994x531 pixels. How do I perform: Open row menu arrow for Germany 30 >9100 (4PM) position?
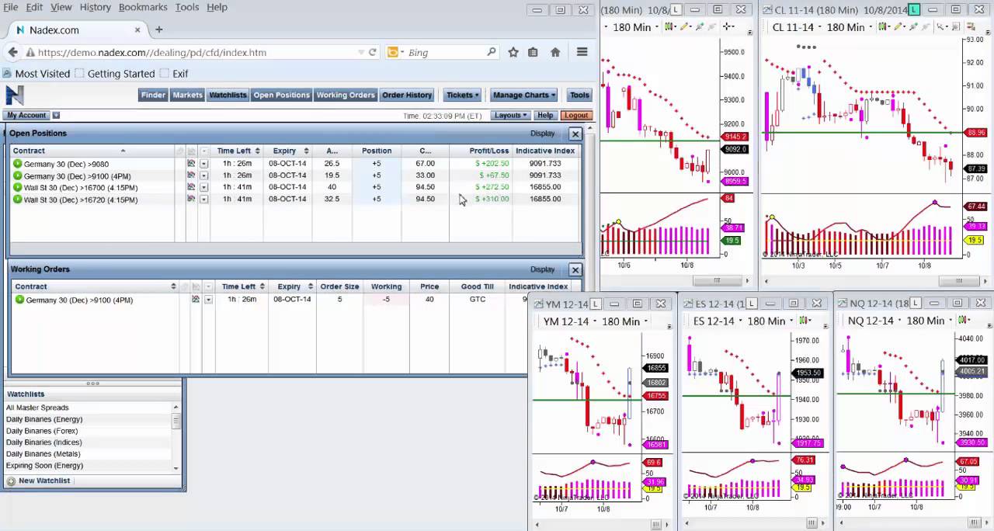[x=203, y=176]
